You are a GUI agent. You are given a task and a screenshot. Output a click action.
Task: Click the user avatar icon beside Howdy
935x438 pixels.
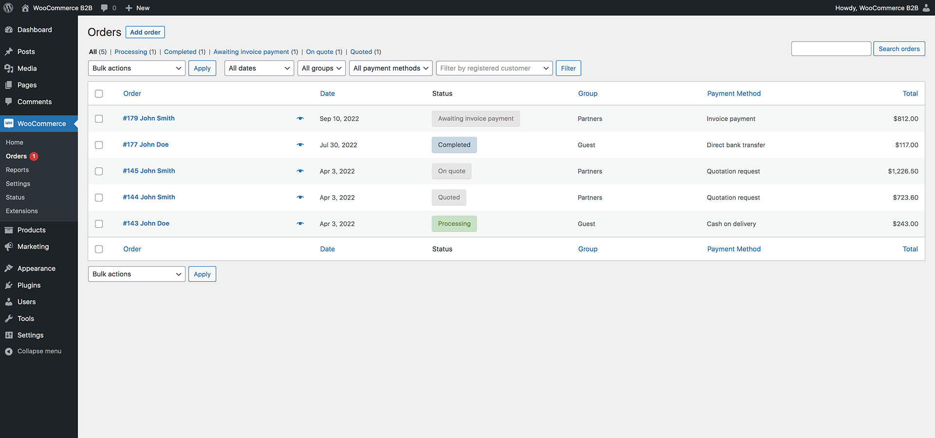[926, 8]
